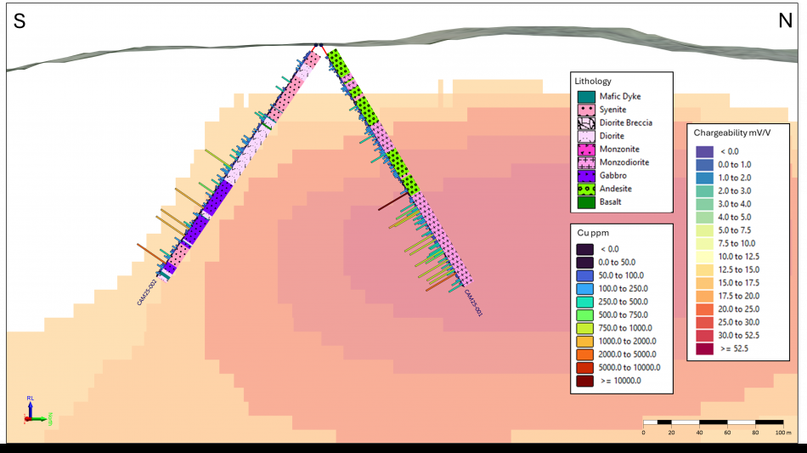Viewport: 807px width, 453px height.
Task: Select the Monzonite legend pattern icon
Action: pos(584,150)
